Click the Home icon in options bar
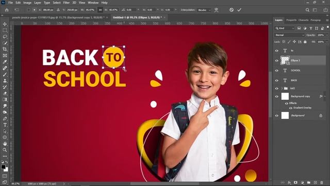The image size is (330, 186). point(7,10)
